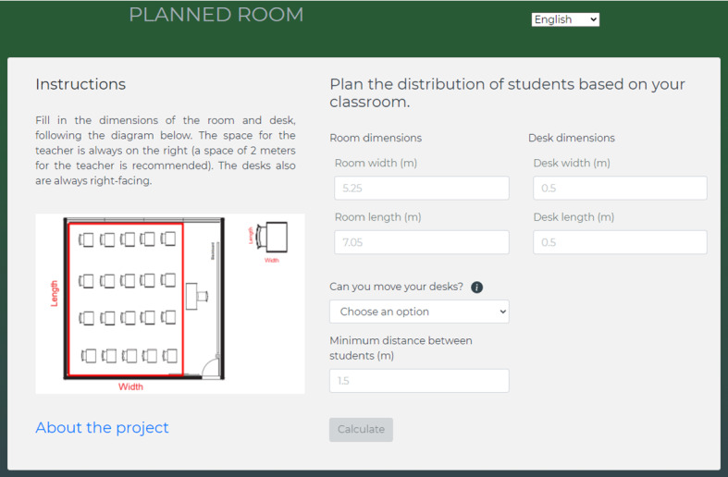Viewport: 728px width, 477px height.
Task: Click the red "Width" label under the classroom
Action: (130, 386)
